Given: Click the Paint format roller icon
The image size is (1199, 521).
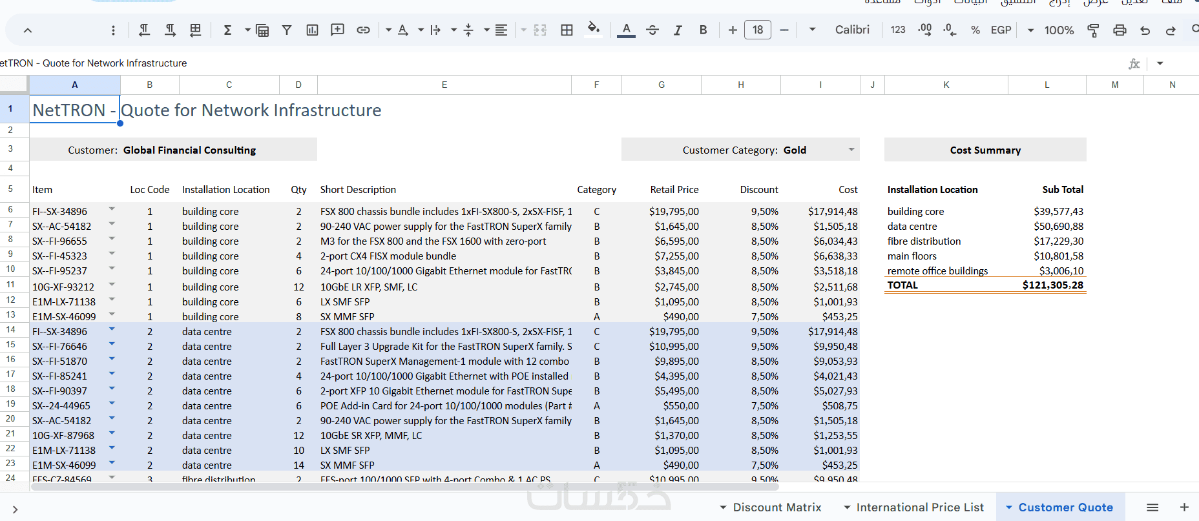Looking at the screenshot, I should (x=1093, y=30).
